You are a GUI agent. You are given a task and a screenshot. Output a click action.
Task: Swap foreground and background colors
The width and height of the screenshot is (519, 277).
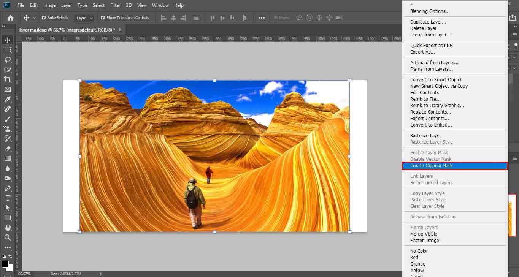tap(10, 256)
